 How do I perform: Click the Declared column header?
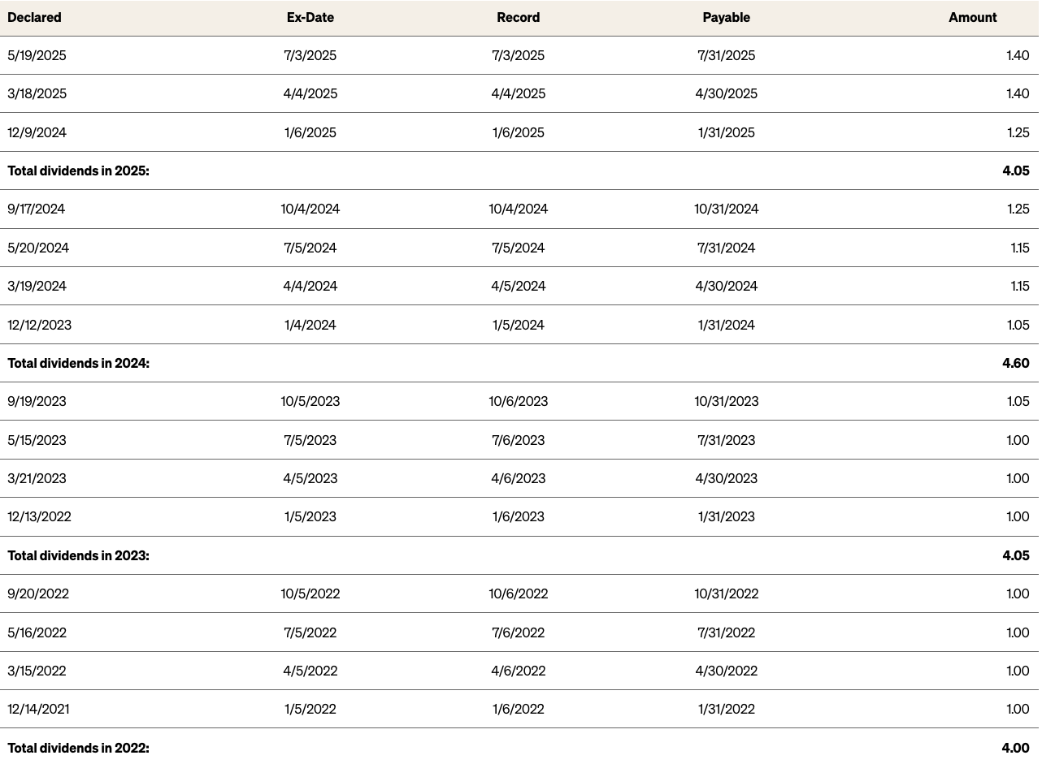(x=34, y=17)
